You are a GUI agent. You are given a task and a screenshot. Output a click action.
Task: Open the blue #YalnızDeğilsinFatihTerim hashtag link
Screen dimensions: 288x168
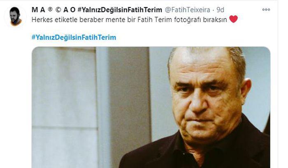click(74, 37)
